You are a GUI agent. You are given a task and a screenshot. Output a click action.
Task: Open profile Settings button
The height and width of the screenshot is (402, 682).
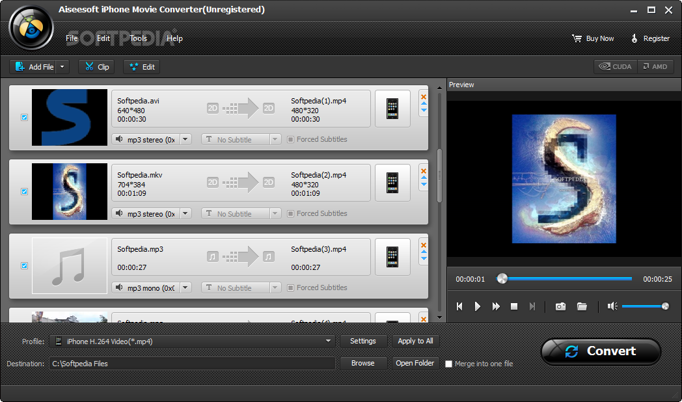tap(362, 341)
